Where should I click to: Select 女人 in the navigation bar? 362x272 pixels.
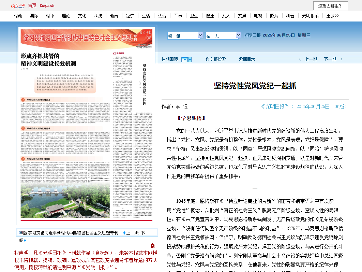point(226,16)
